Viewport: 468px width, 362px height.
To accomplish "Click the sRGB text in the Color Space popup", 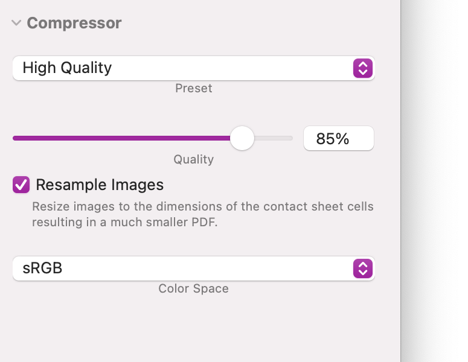I will [x=42, y=268].
